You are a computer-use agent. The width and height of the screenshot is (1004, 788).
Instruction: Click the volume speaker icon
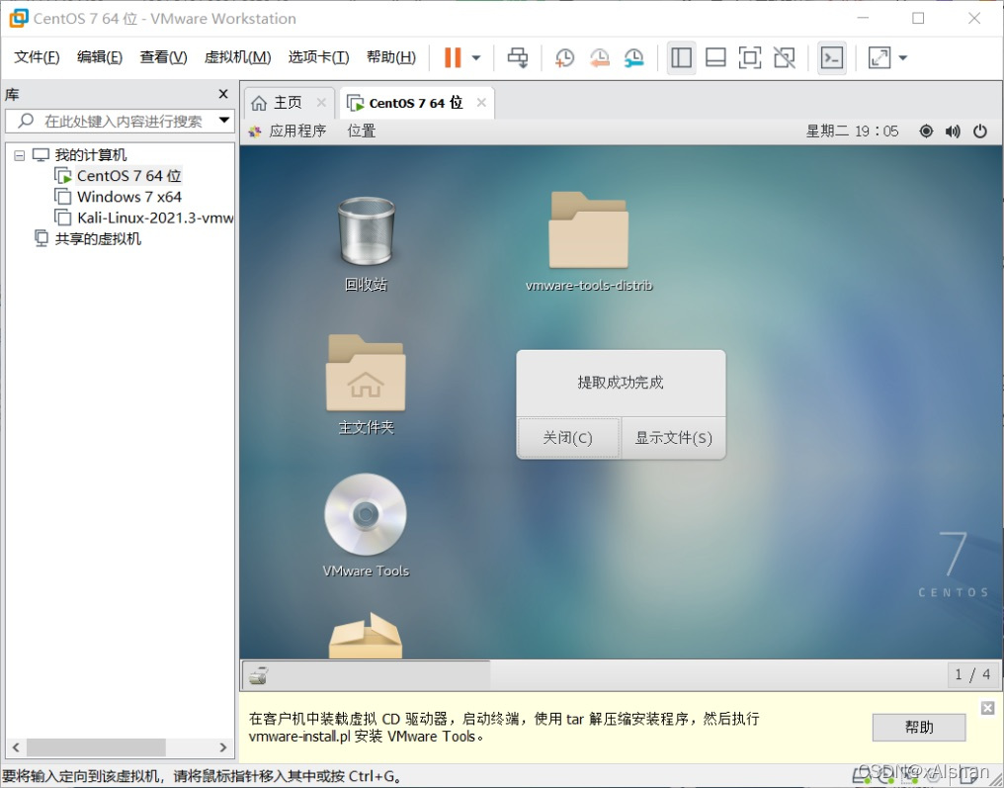953,131
